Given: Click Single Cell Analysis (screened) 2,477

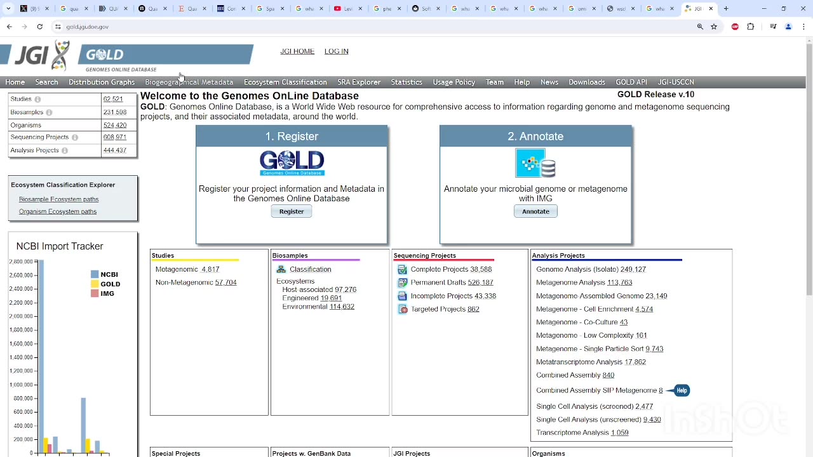Looking at the screenshot, I should click(644, 407).
